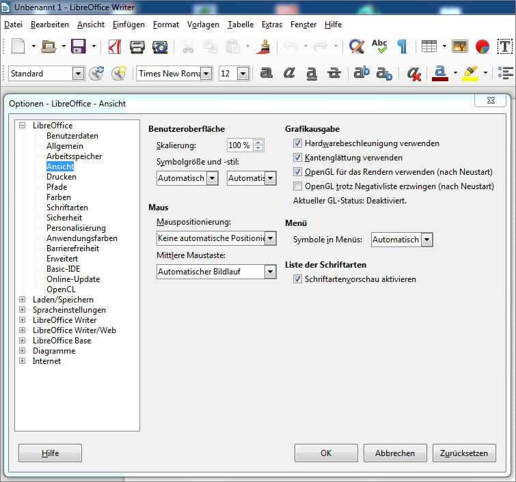The width and height of the screenshot is (516, 482).
Task: Insert a chart with the pie icon
Action: pos(483,46)
